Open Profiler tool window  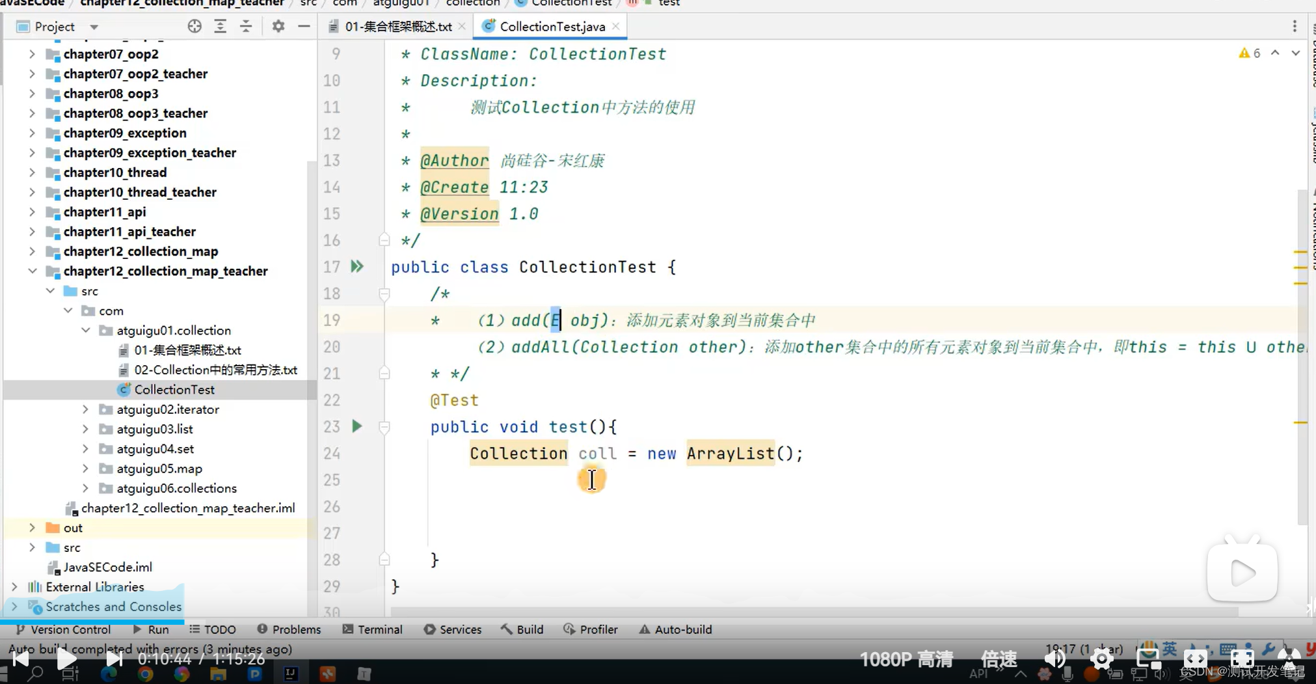click(x=591, y=629)
